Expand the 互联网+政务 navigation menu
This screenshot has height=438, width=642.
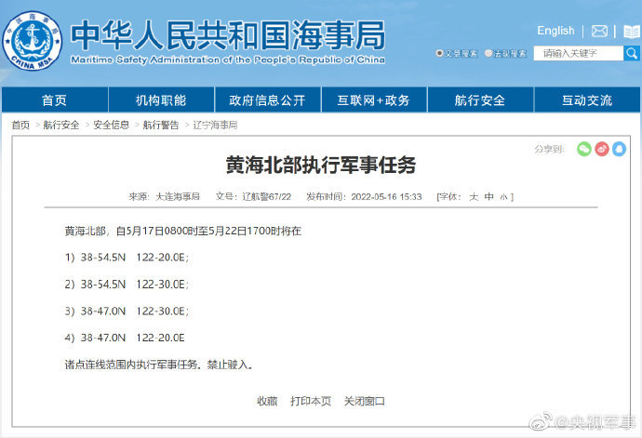373,100
